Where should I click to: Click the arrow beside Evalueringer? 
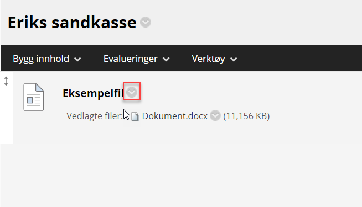click(166, 59)
